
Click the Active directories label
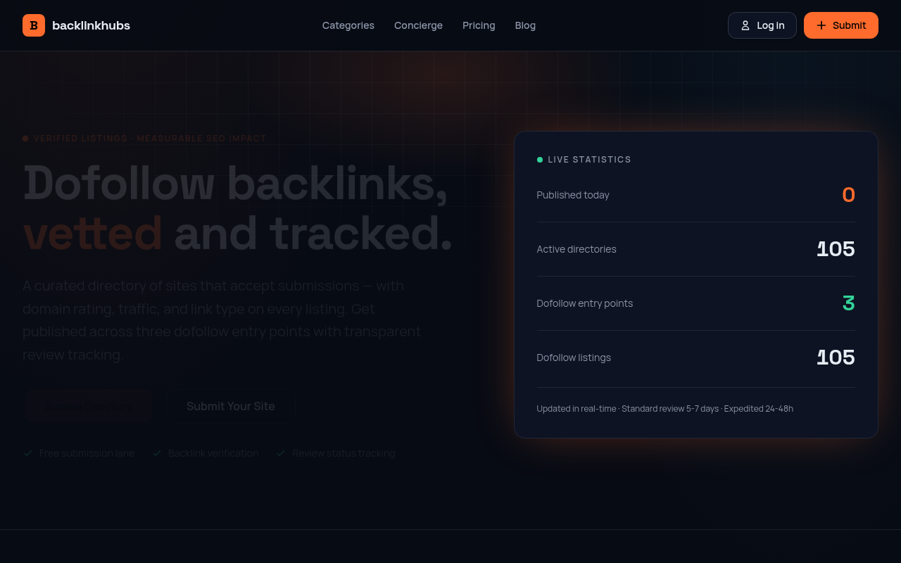(x=576, y=249)
